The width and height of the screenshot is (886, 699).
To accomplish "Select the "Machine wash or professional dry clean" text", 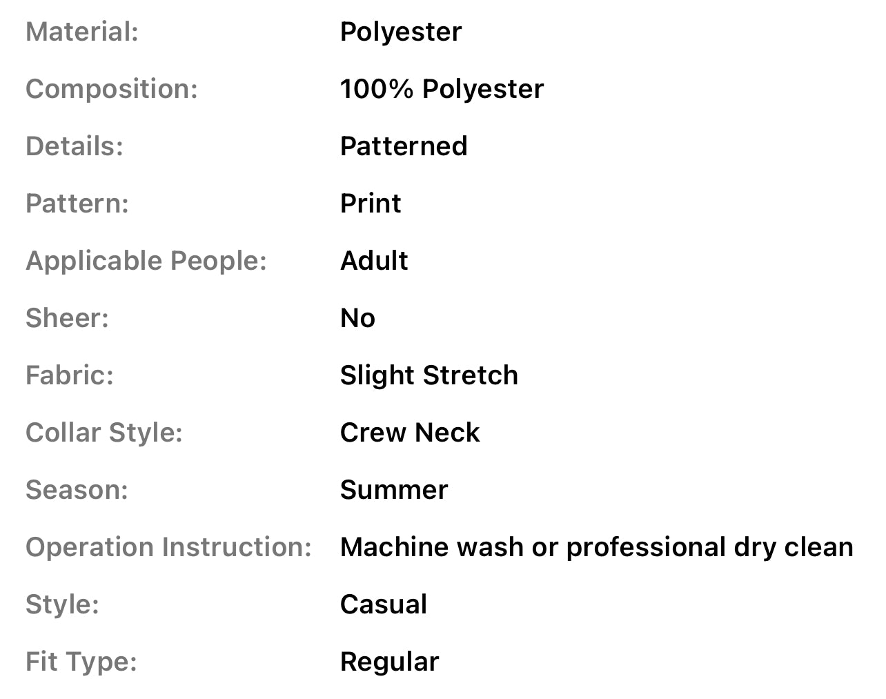I will click(x=596, y=547).
